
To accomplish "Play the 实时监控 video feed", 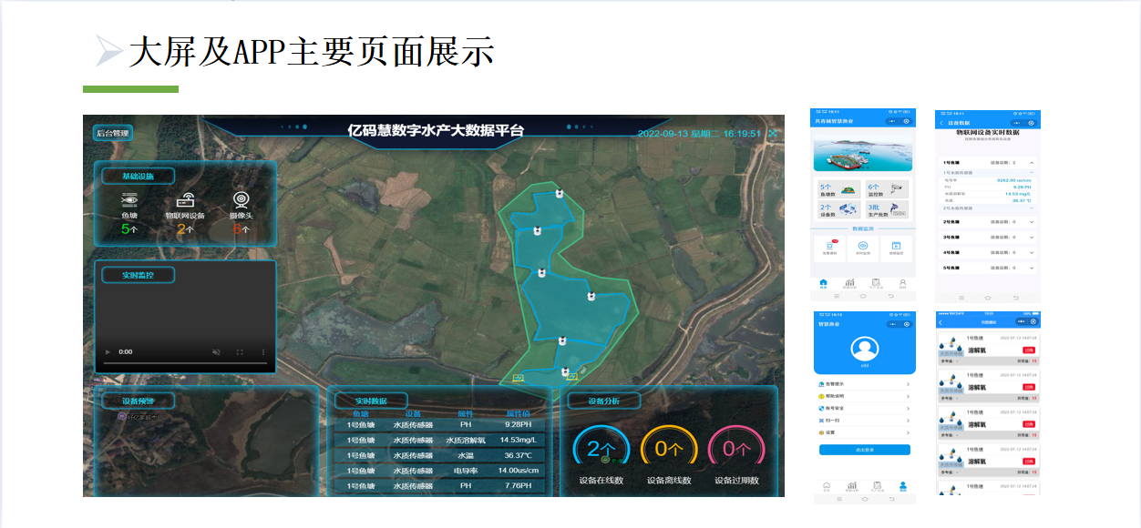I will tap(108, 351).
